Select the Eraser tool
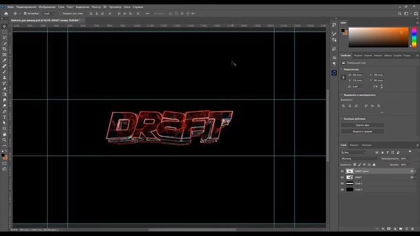This screenshot has height=236, width=420. (5, 88)
